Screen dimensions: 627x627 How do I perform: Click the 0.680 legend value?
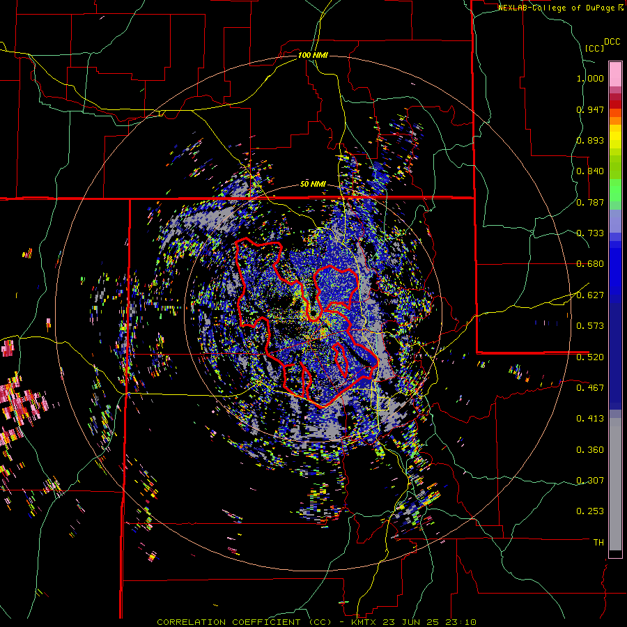[590, 264]
